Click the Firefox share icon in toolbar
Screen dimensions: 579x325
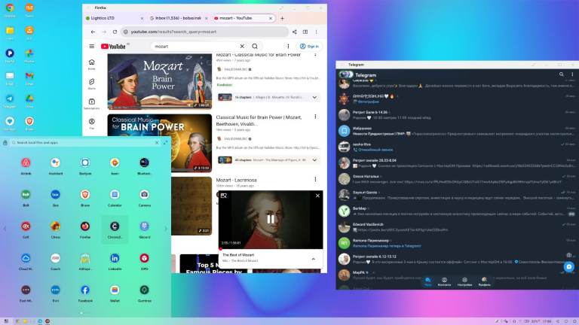(294, 32)
